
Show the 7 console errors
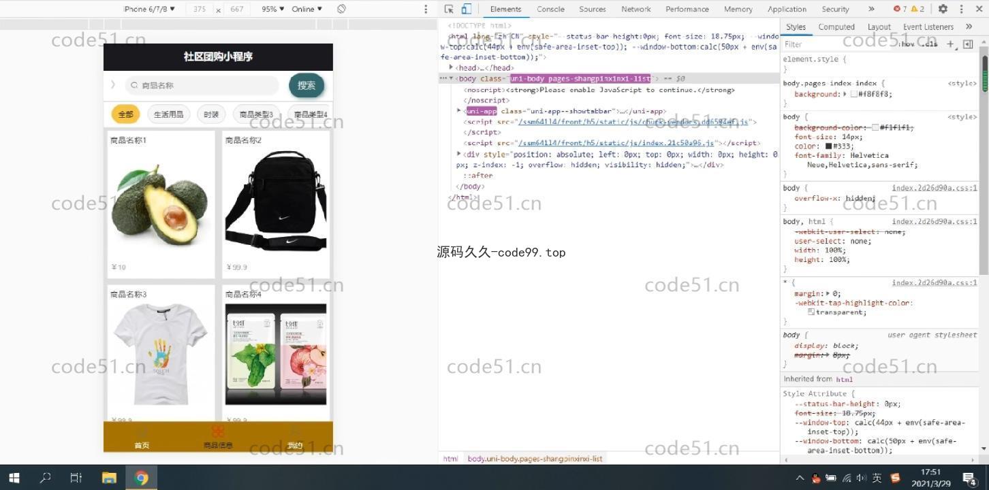900,9
